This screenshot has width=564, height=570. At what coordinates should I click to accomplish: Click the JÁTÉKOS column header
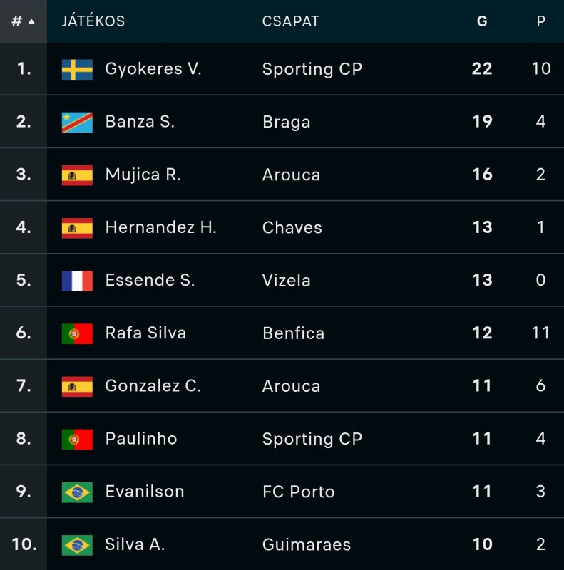pyautogui.click(x=93, y=21)
